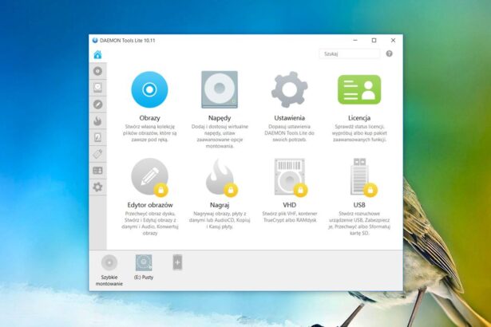Open the Obrazy blue disc tile
This screenshot has width=491, height=327.
(x=149, y=90)
